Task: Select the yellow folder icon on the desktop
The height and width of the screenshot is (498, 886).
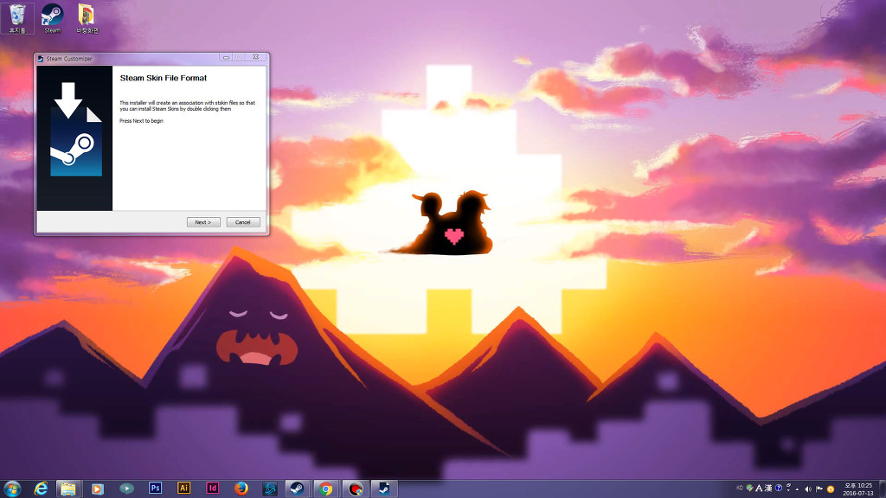Action: (87, 17)
